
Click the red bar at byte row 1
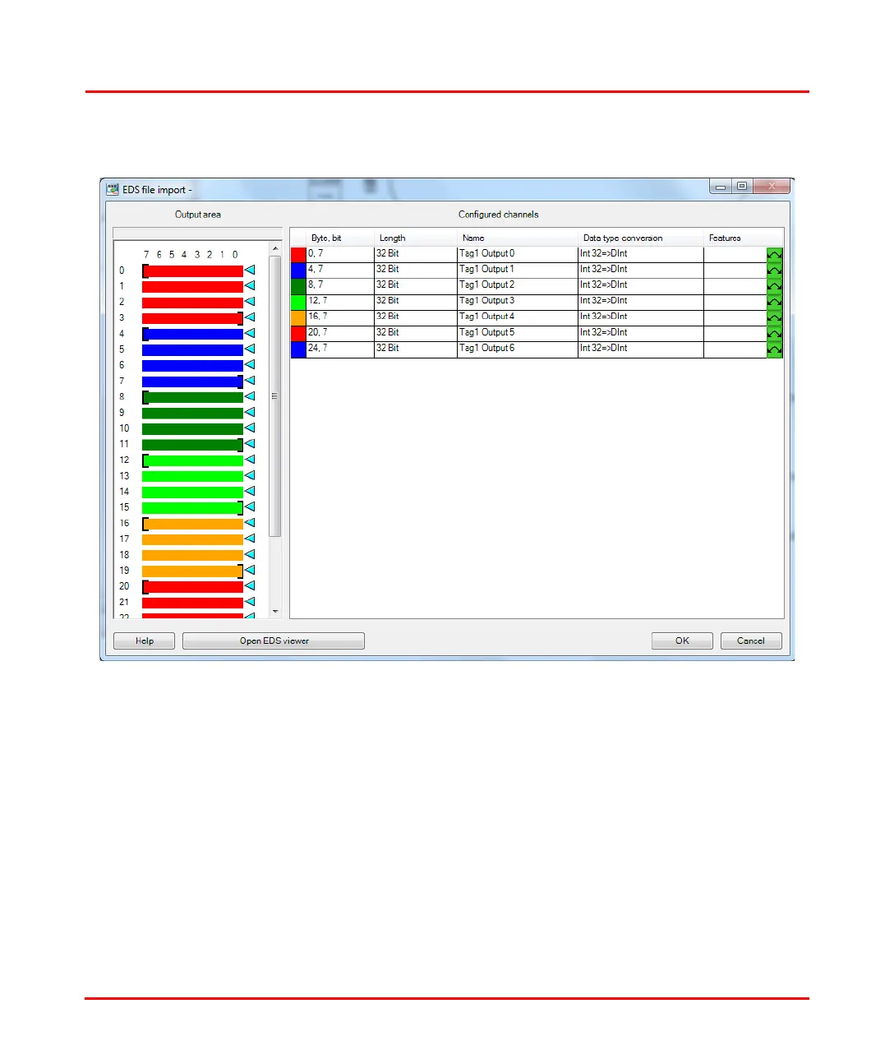point(192,286)
